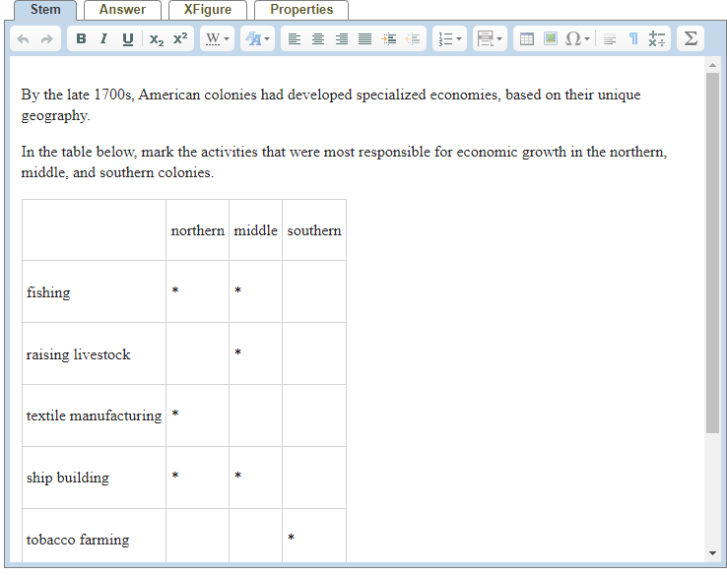
Task: Click the scrollbar down arrow
Action: pos(712,552)
